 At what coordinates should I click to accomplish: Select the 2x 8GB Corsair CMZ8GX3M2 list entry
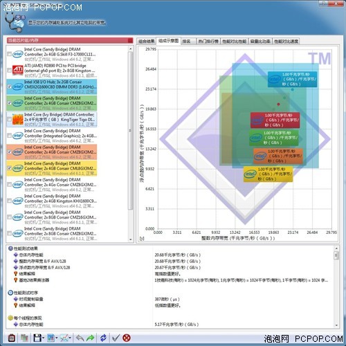click(52, 233)
